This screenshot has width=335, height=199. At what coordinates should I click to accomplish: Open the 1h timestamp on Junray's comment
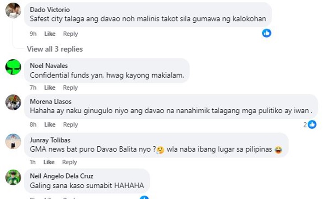click(33, 162)
